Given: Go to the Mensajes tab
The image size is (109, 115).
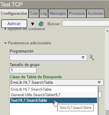Looking at the screenshot, I should coord(58,13).
